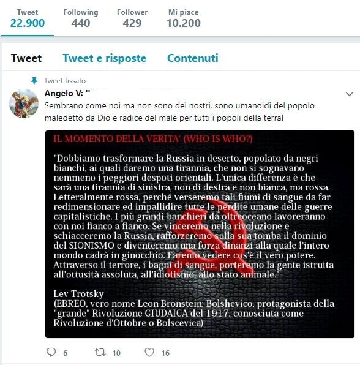Expand the tweet options chevron
The height and width of the screenshot is (365, 360).
(350, 94)
